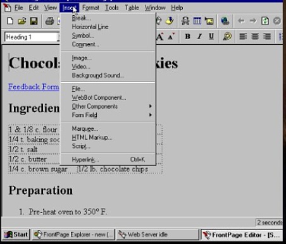Select WebBot Component menu entry
The image size is (286, 244).
99,97
